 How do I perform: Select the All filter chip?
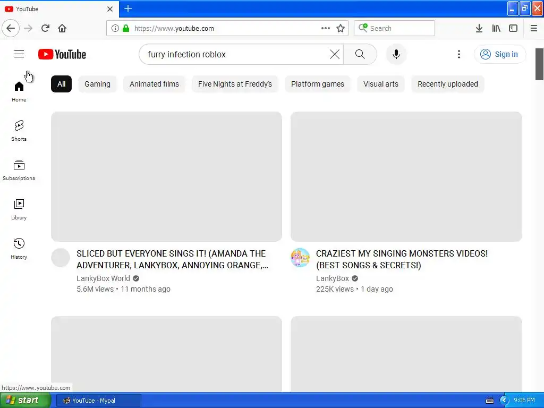click(62, 84)
